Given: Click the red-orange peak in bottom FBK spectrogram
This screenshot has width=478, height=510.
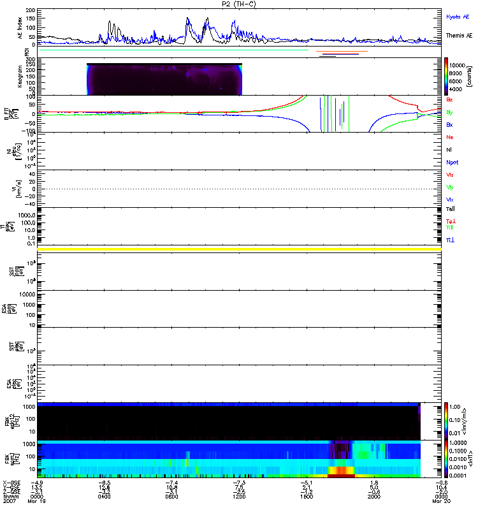Looking at the screenshot, I should click(341, 470).
